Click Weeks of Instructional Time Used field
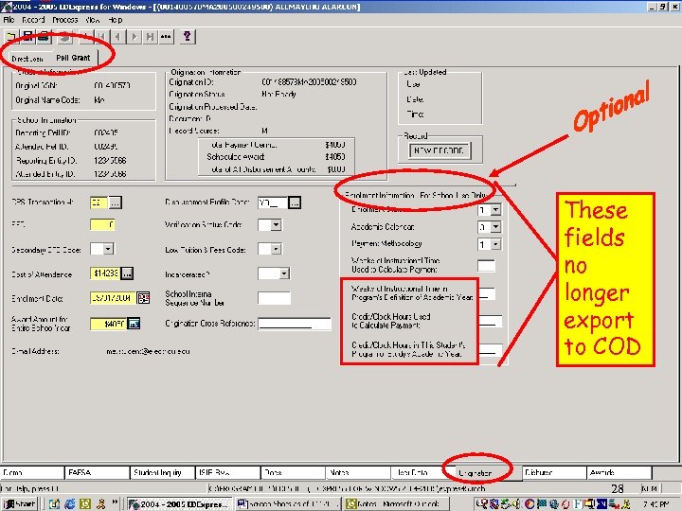This screenshot has height=511, width=682. click(x=486, y=266)
